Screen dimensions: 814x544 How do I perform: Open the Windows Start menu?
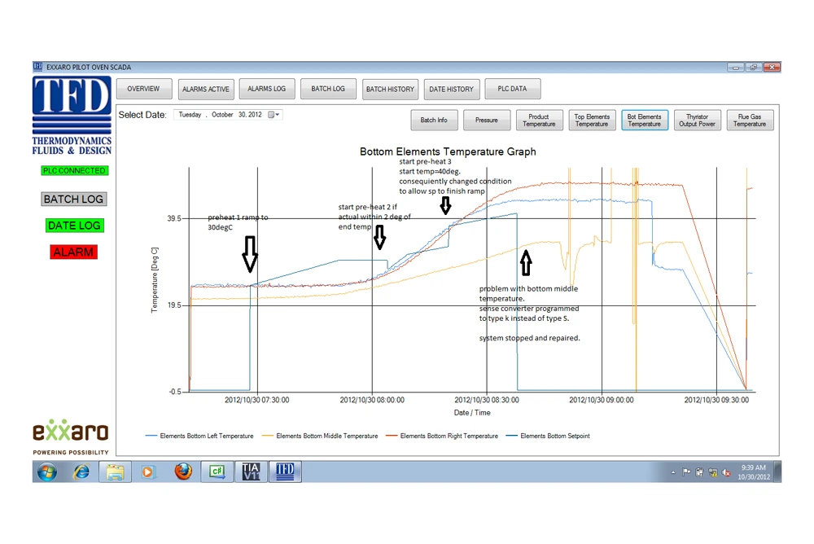(x=47, y=472)
